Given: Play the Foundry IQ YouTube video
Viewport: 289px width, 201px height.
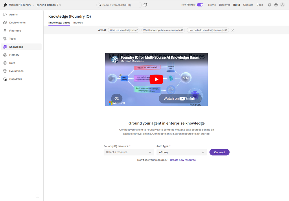Looking at the screenshot, I should coord(156,79).
